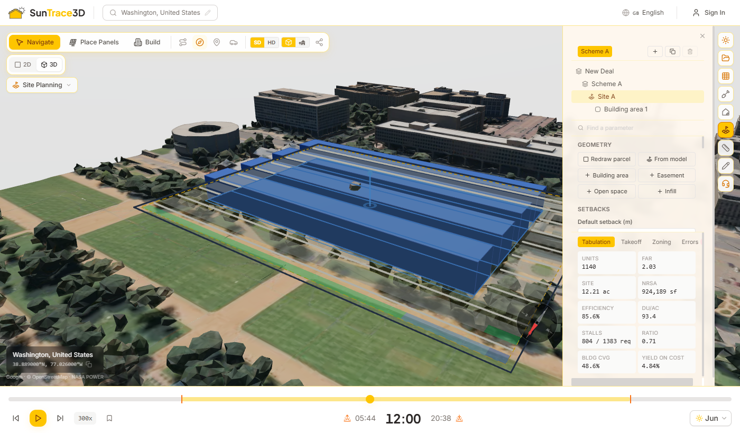Click Sign In
The width and height of the screenshot is (740, 433).
pos(709,13)
